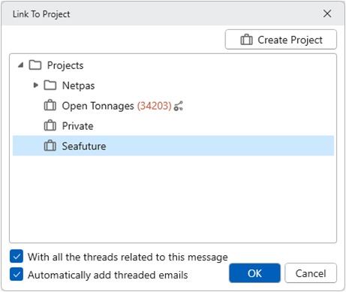The width and height of the screenshot is (346, 292).
Task: Click the briefcase icon in Create Project
Action: click(246, 40)
